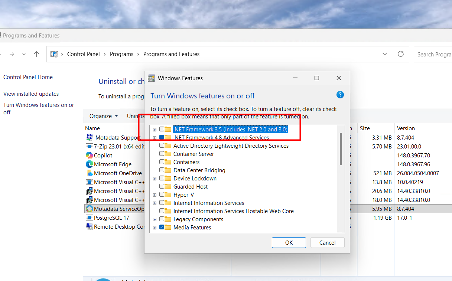The height and width of the screenshot is (281, 452).
Task: Click Programs and Features breadcrumb segment
Action: (x=171, y=54)
